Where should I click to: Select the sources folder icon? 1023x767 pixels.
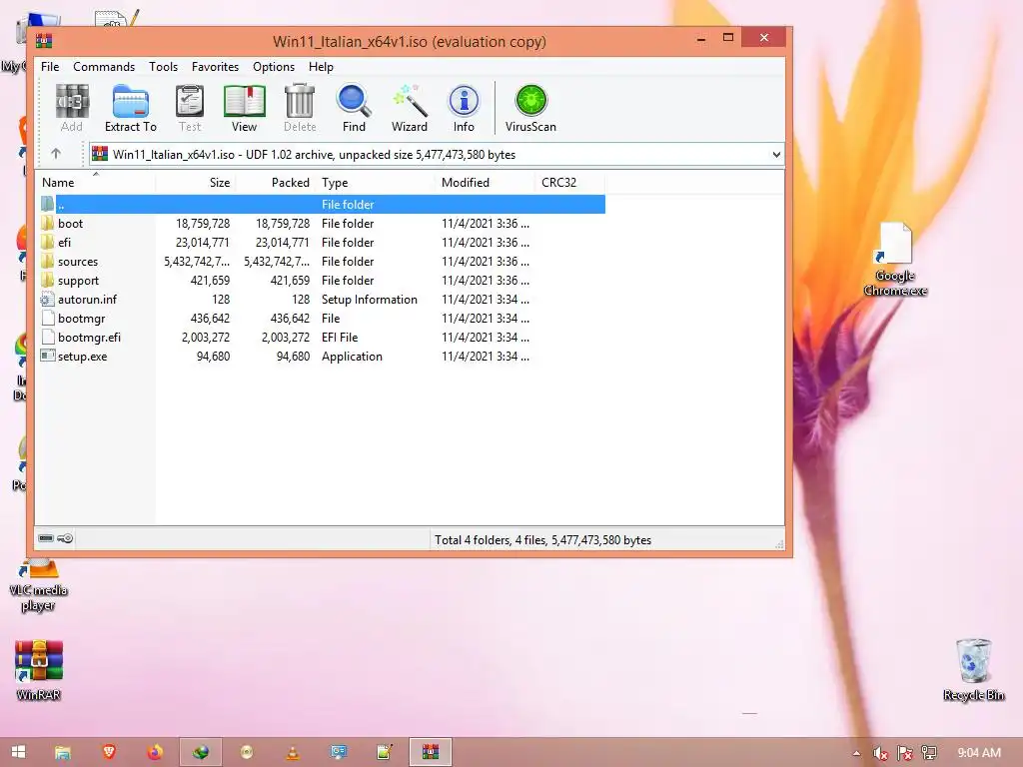point(48,261)
